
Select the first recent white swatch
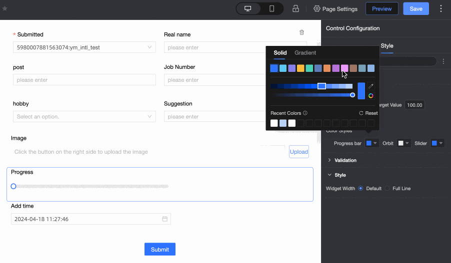(x=274, y=123)
